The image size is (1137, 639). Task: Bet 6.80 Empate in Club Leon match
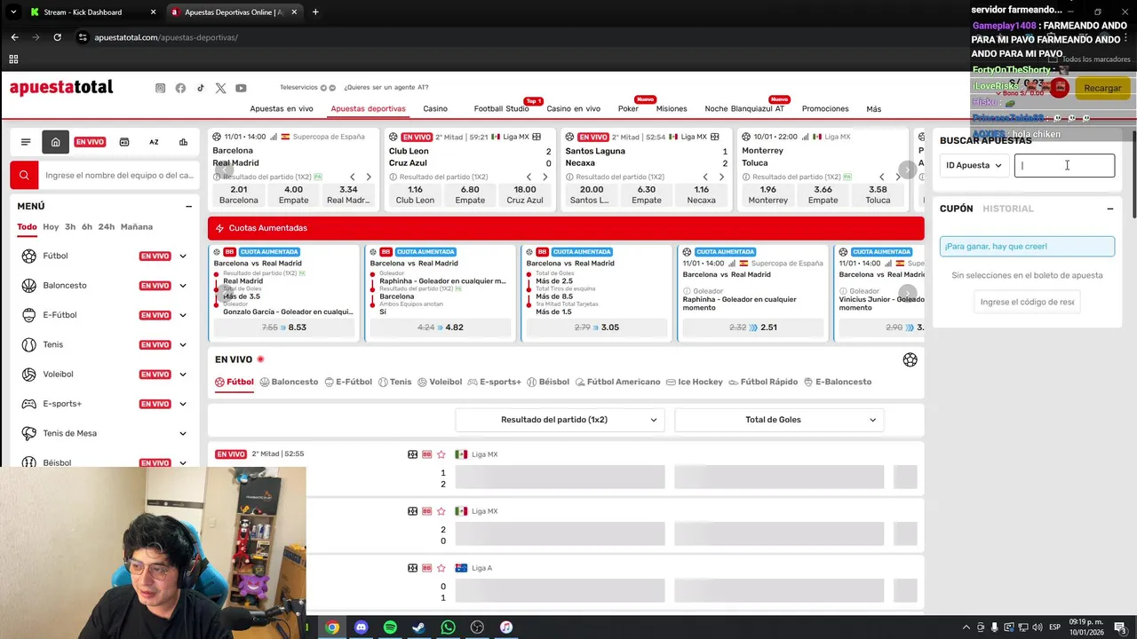[x=470, y=194]
